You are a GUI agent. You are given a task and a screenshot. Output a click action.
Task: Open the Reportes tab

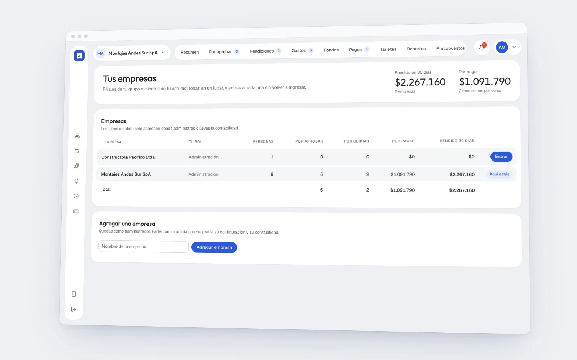click(416, 49)
